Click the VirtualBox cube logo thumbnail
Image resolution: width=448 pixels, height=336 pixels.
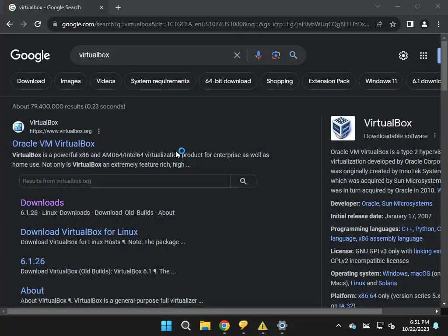(343, 128)
